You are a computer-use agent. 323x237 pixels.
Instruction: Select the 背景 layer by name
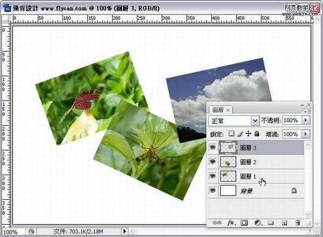pyautogui.click(x=247, y=191)
